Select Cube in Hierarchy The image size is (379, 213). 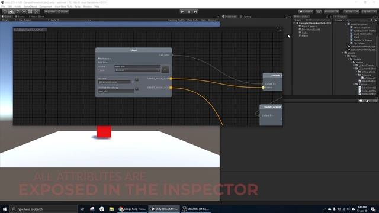(304, 33)
